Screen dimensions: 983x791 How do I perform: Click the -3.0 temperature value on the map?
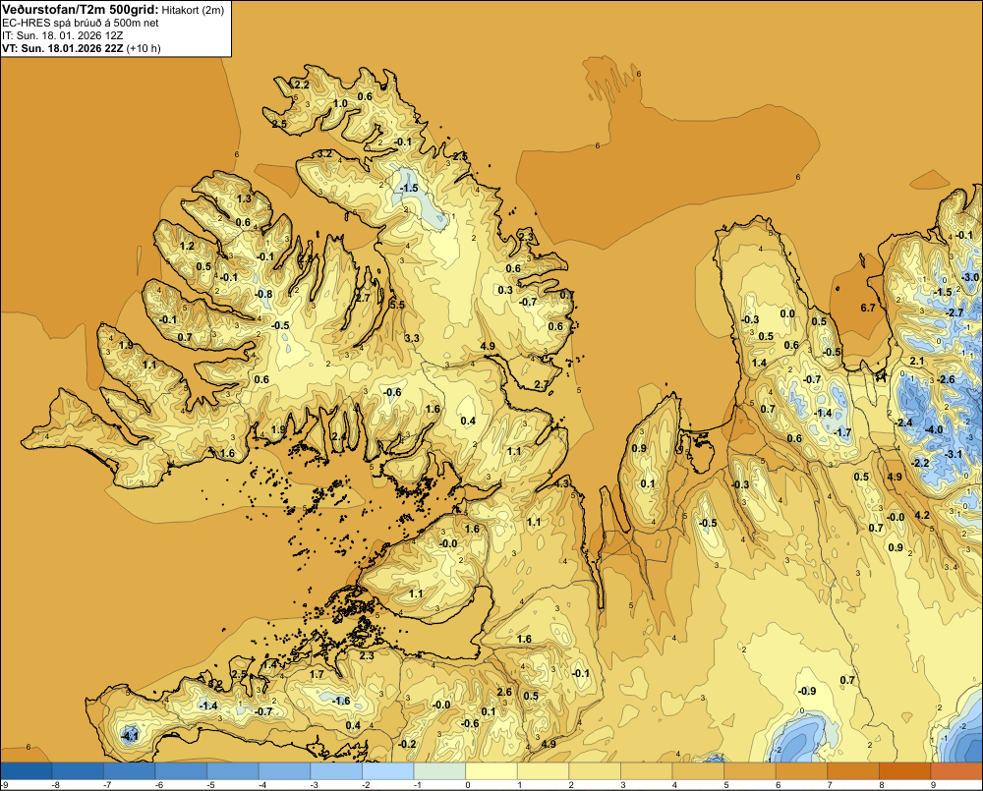point(970,277)
